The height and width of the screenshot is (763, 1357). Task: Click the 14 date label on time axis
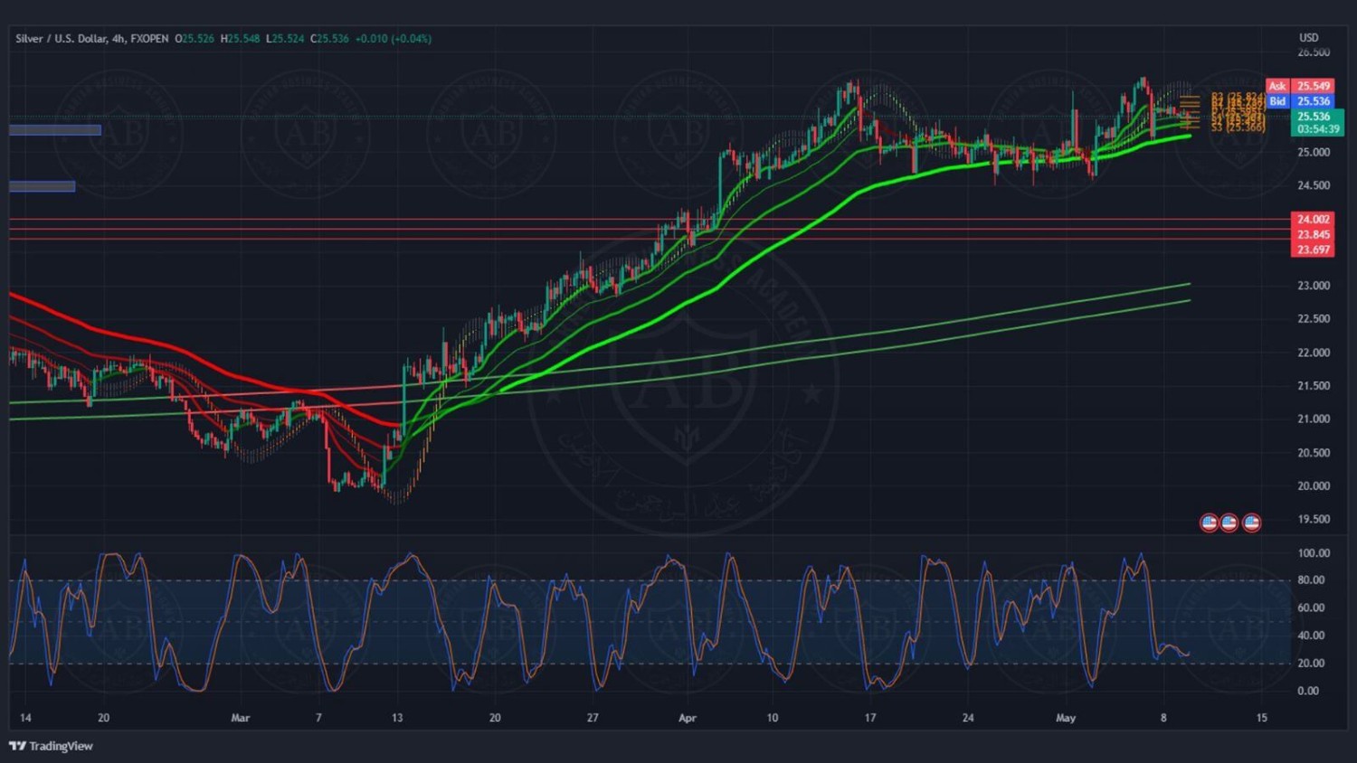(25, 719)
